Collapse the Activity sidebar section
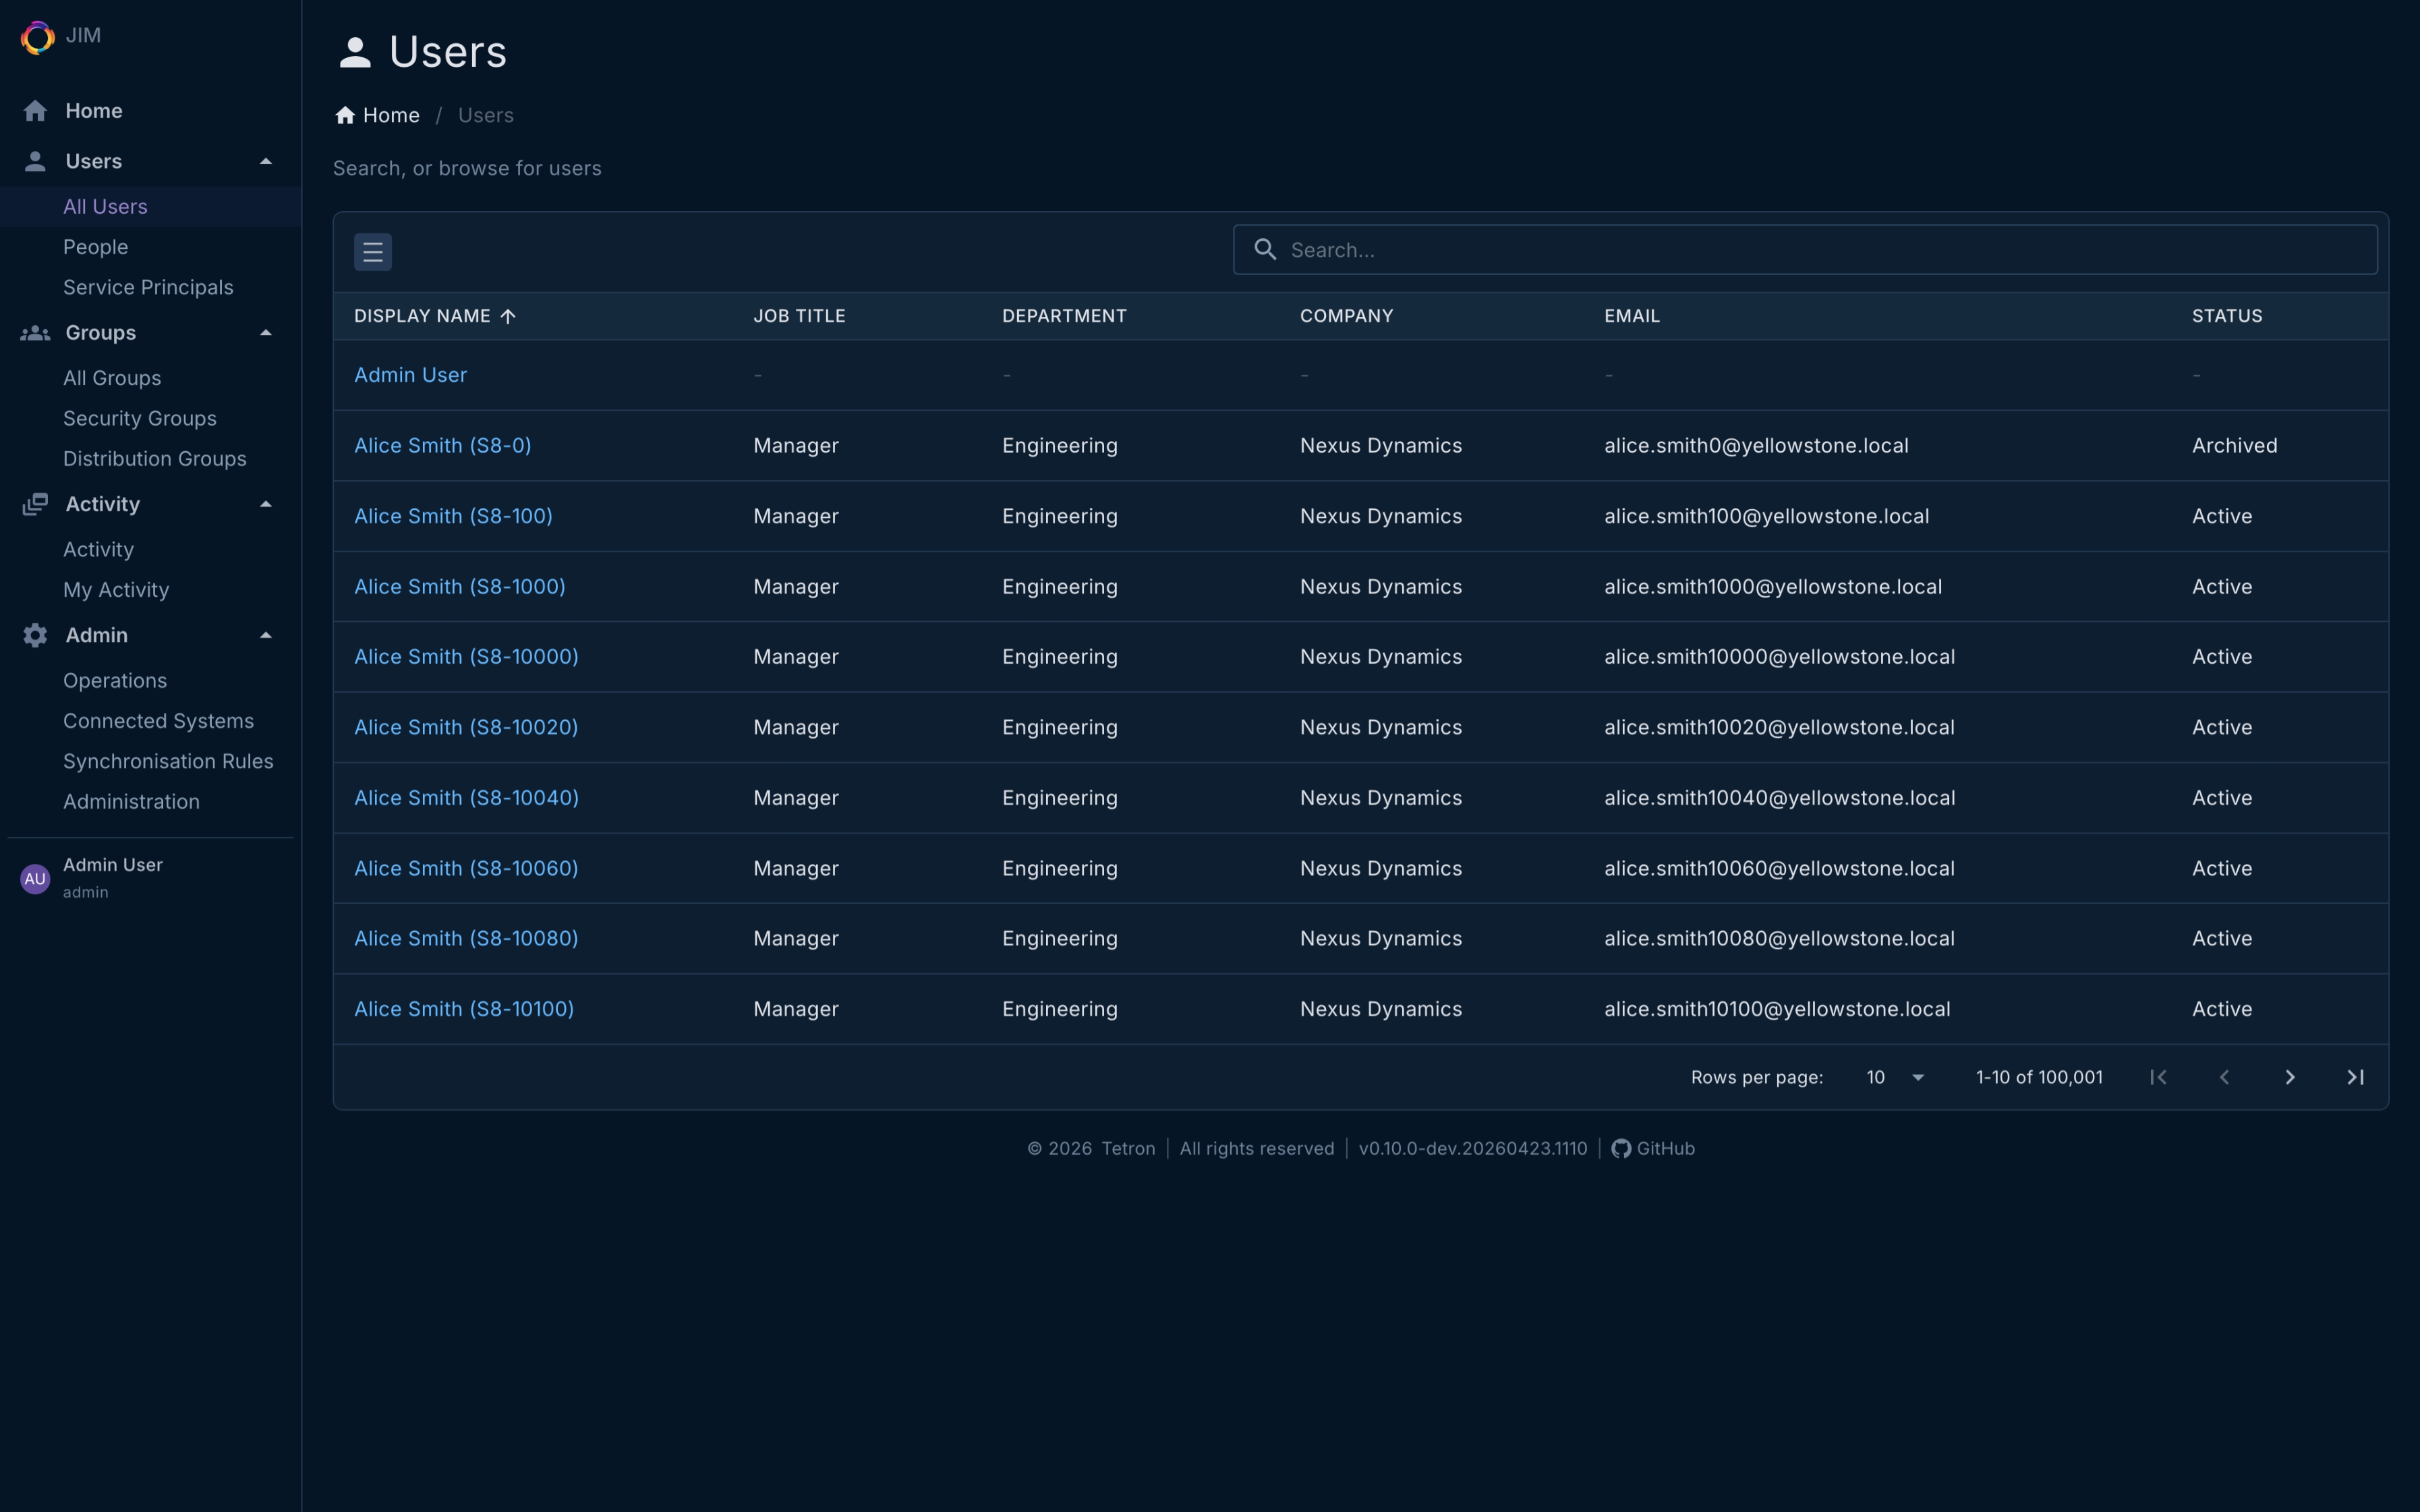The image size is (2420, 1512). pos(266,504)
